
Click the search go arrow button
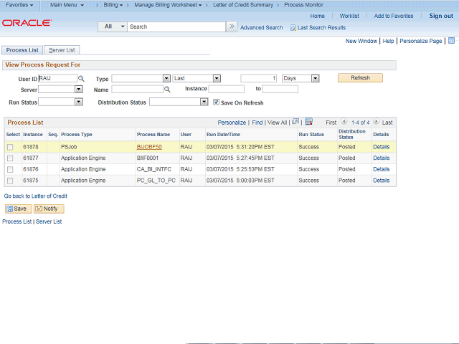[231, 27]
